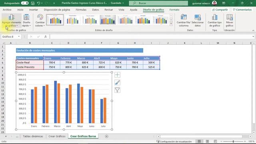This screenshot has height=144, width=256.
Task: Expand the chart styles gallery more arrow
Action: (x=171, y=24)
